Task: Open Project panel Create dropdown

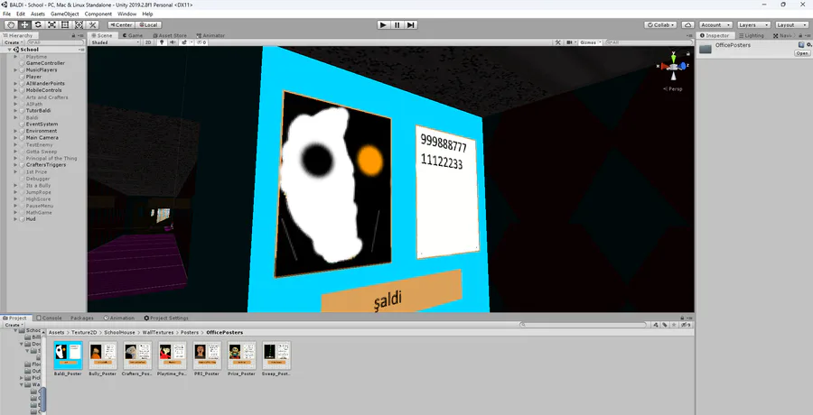Action: 14,325
